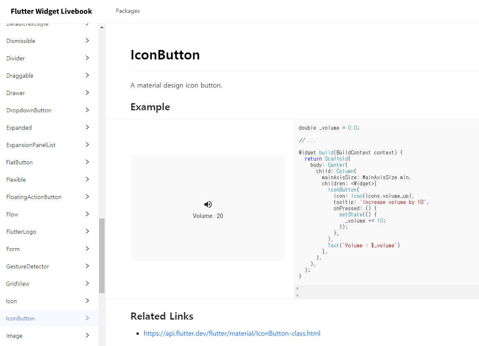Click the Flow chevron arrow
This screenshot has height=346, width=479.
pyautogui.click(x=87, y=214)
